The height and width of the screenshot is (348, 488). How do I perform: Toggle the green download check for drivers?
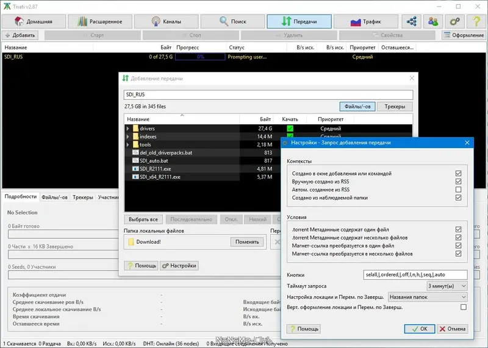pos(290,129)
